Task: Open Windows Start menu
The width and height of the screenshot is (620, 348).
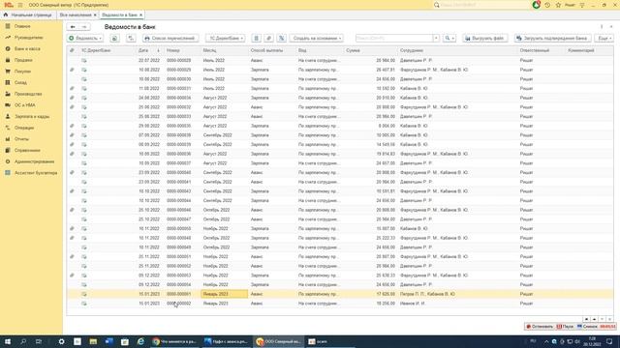Action: 8,341
